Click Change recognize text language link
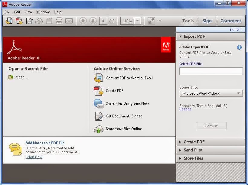248x185 pixels. pos(185,109)
